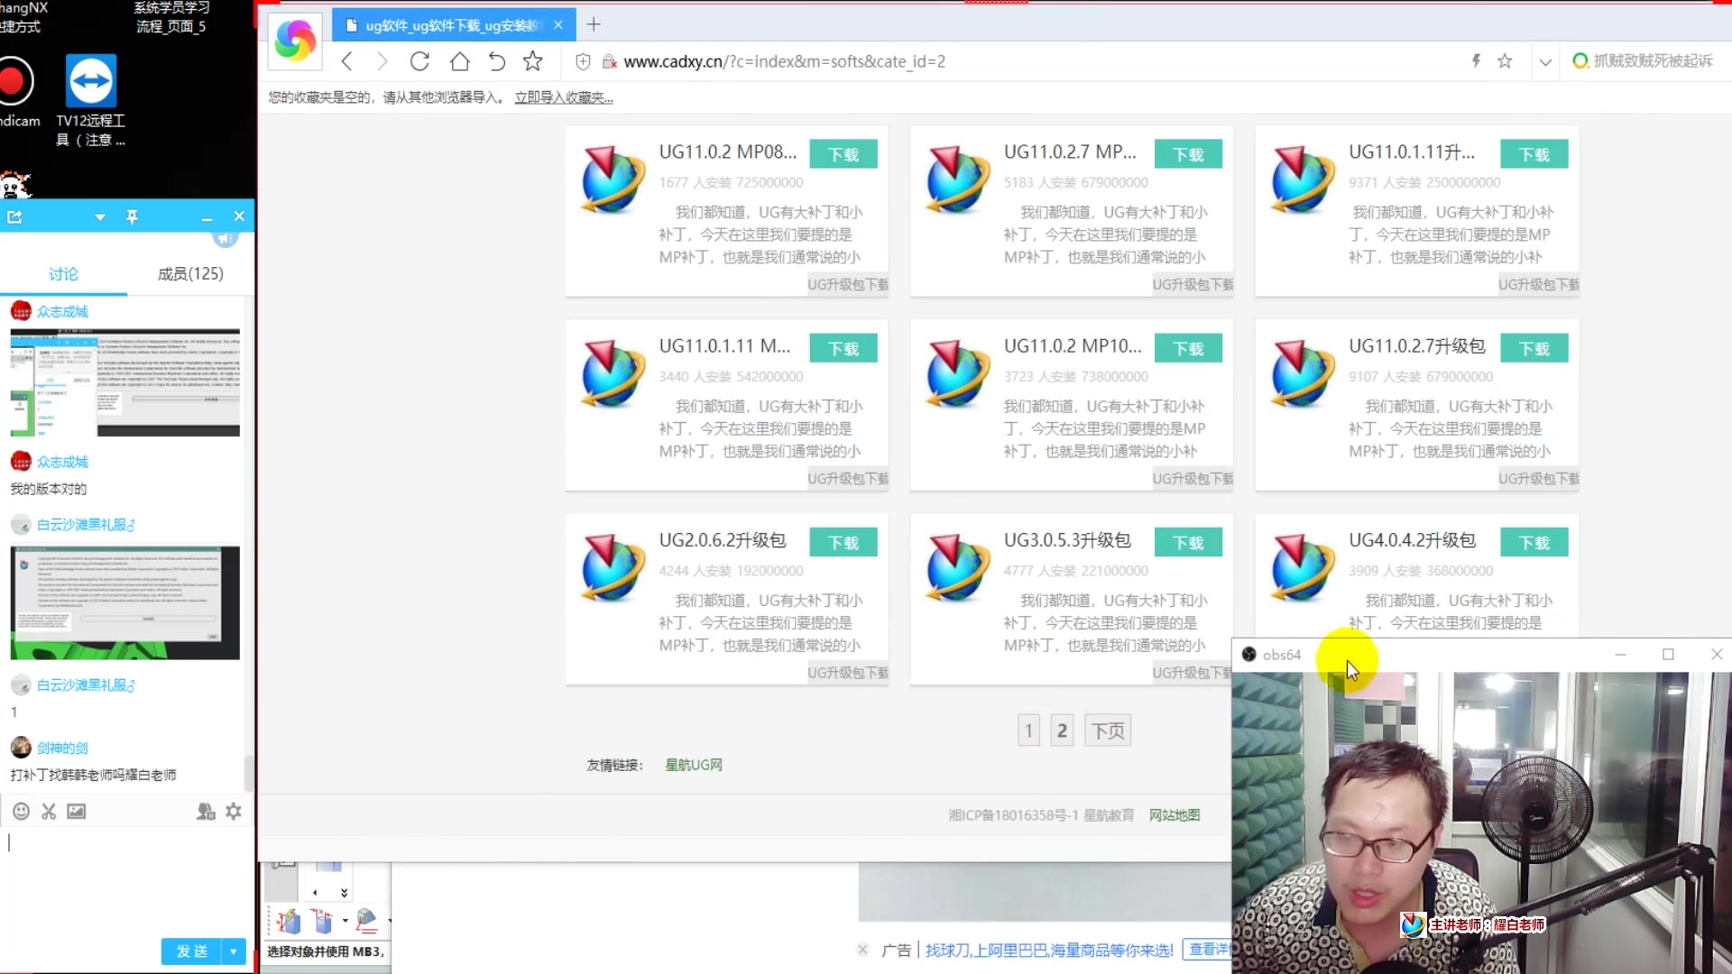1732x974 pixels.
Task: Click the shield icon next to the URL
Action: pos(583,61)
